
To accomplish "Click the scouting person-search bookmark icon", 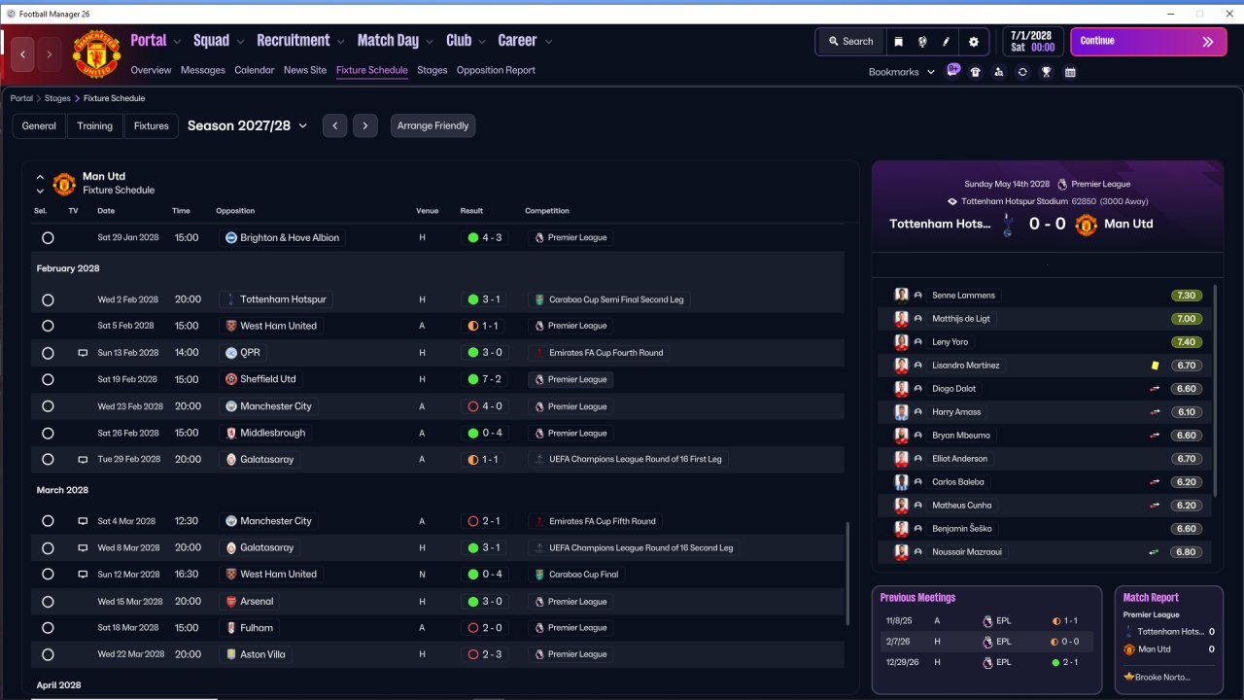I will [x=999, y=72].
